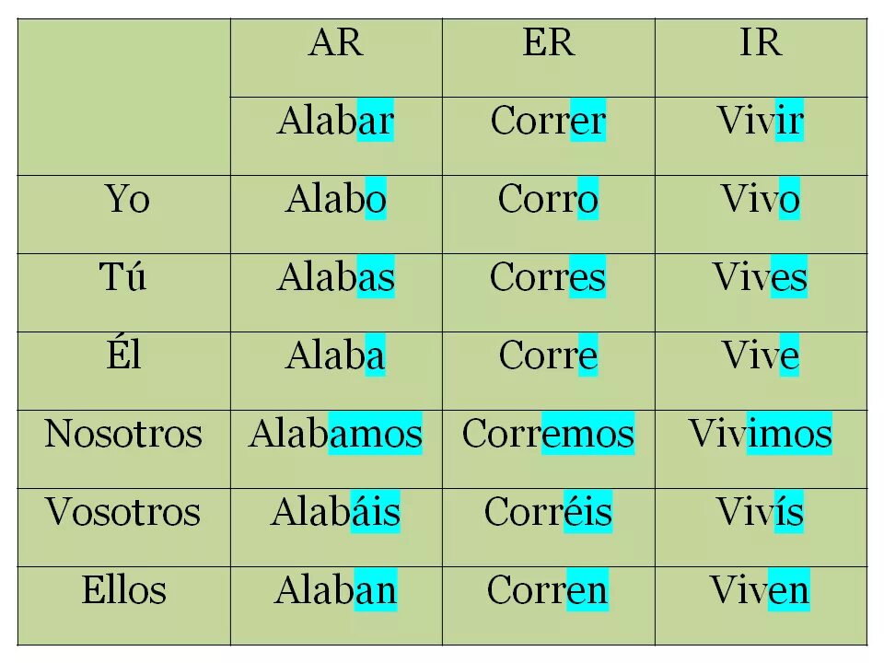Click the Vosotros row label
884x663 pixels.
[x=123, y=512]
